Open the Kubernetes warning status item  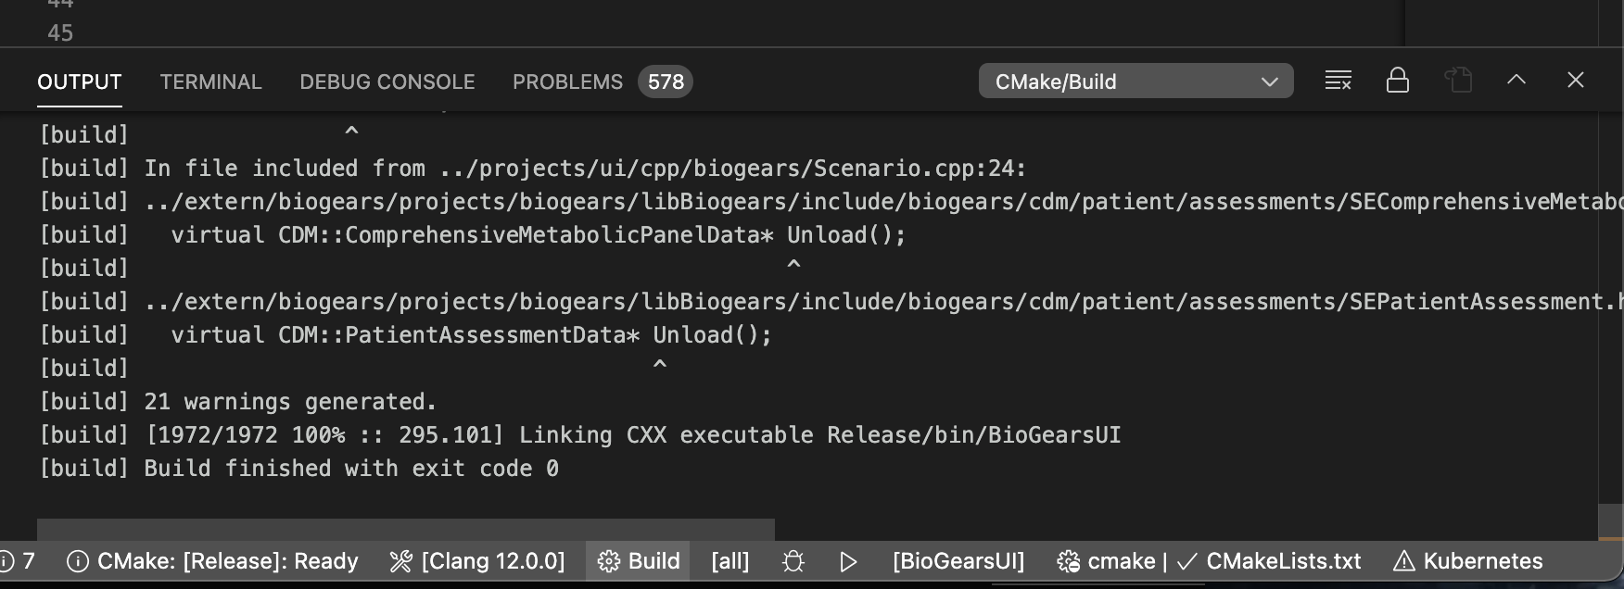(x=1468, y=561)
